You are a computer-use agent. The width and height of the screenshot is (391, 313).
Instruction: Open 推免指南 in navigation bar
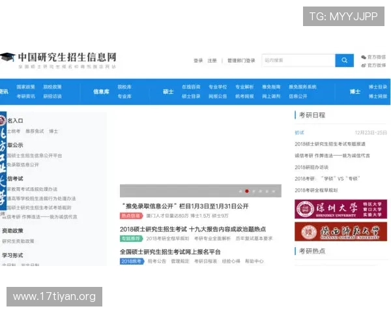pyautogui.click(x=271, y=87)
